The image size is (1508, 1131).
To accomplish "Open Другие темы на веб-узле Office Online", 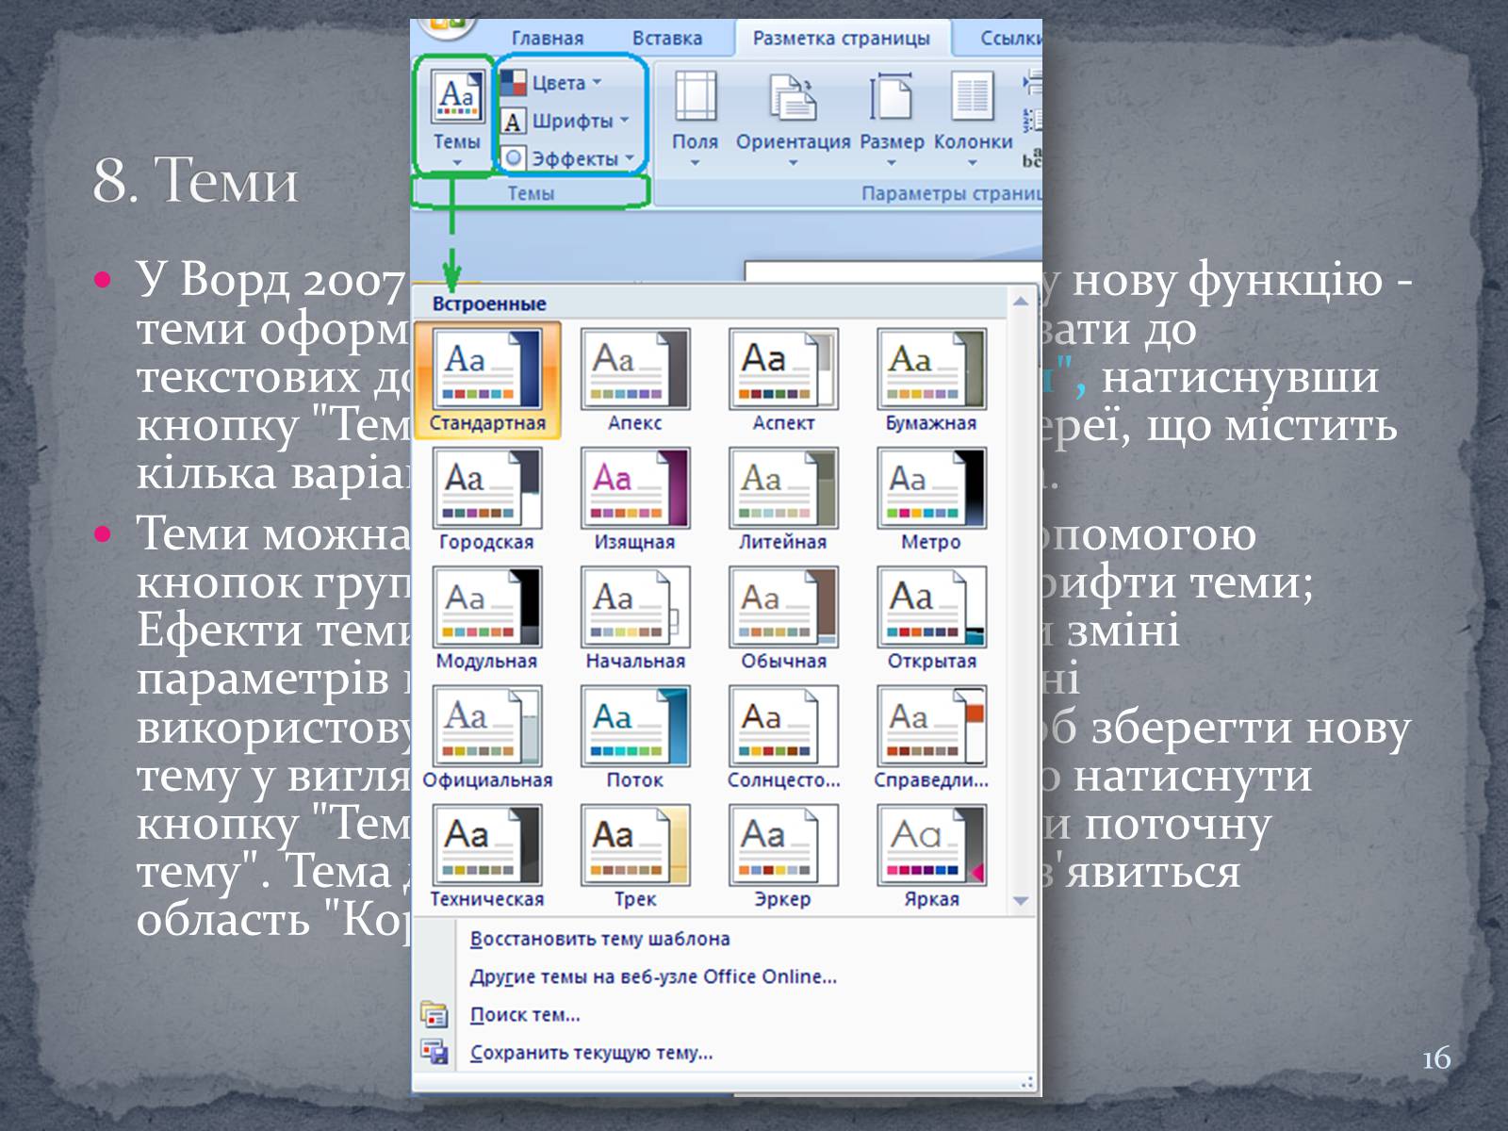I will point(653,977).
